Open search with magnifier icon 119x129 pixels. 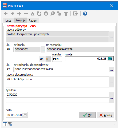click(53, 14)
